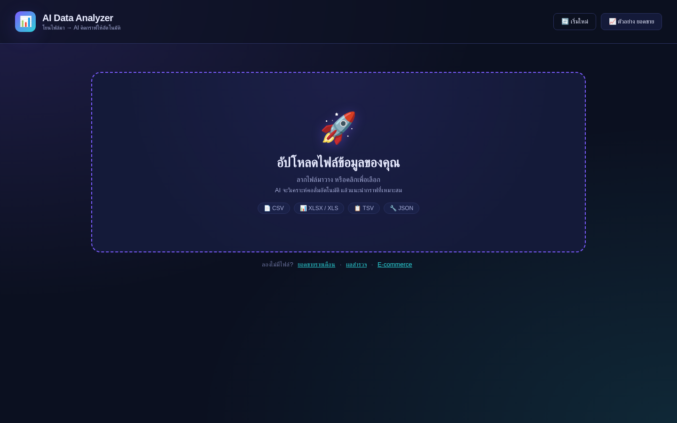Click the AI Data Analyzer logo icon
The image size is (677, 423).
click(25, 22)
